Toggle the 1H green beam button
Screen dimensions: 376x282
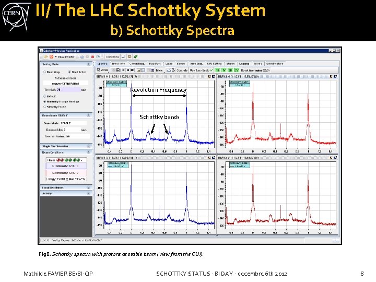point(218,70)
